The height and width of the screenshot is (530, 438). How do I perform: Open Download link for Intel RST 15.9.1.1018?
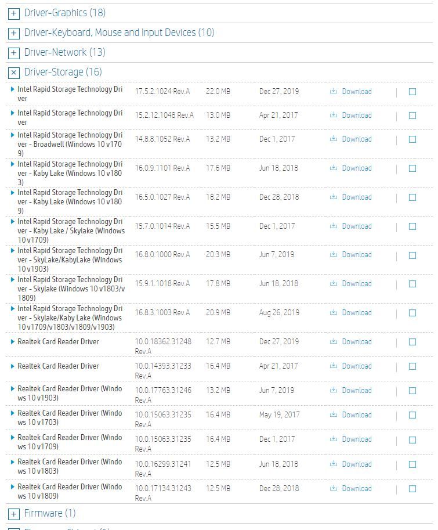357,284
